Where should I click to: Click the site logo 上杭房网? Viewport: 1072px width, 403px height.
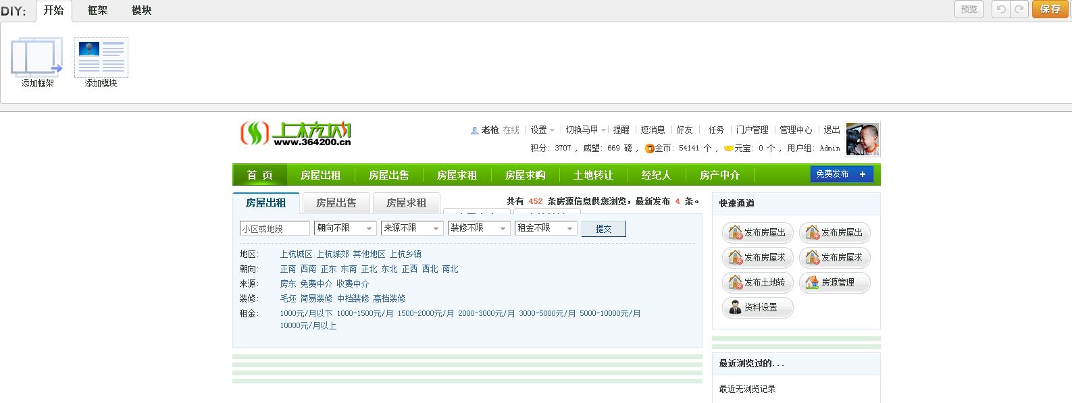[x=297, y=133]
